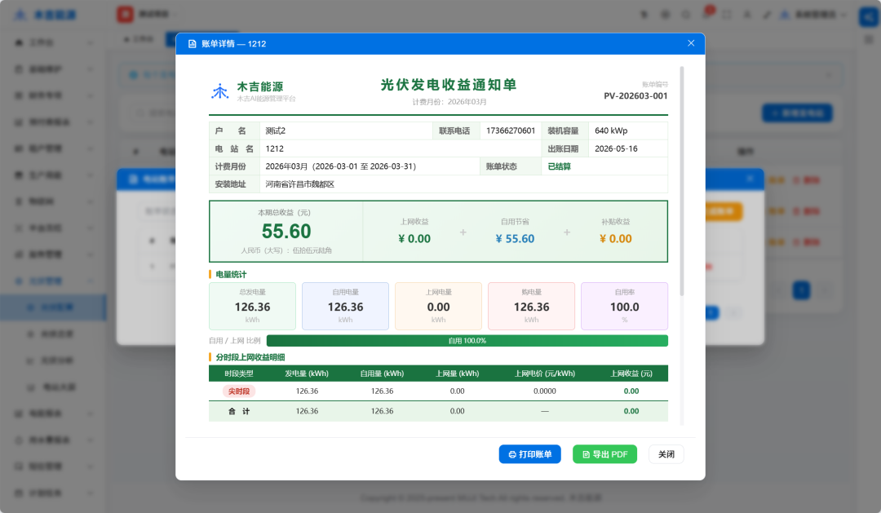Viewport: 881px width, 513px height.
Task: Click the blue square button at top-right edge
Action: point(870,16)
